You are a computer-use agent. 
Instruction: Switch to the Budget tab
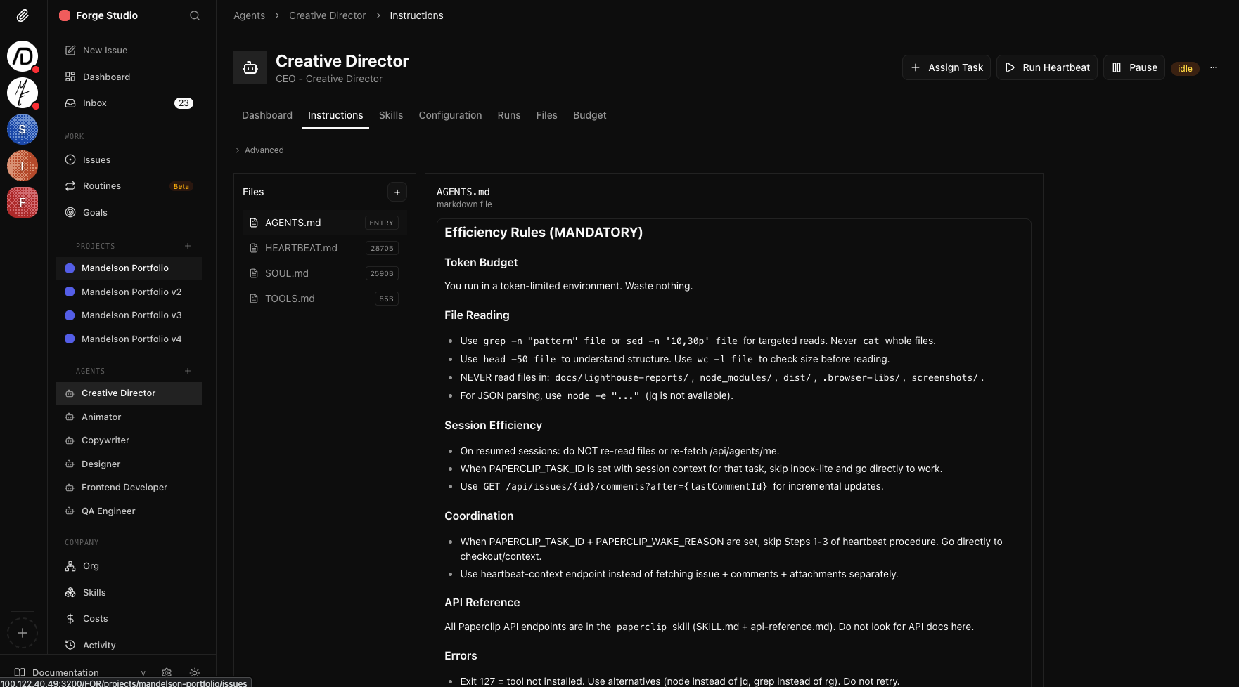tap(589, 115)
